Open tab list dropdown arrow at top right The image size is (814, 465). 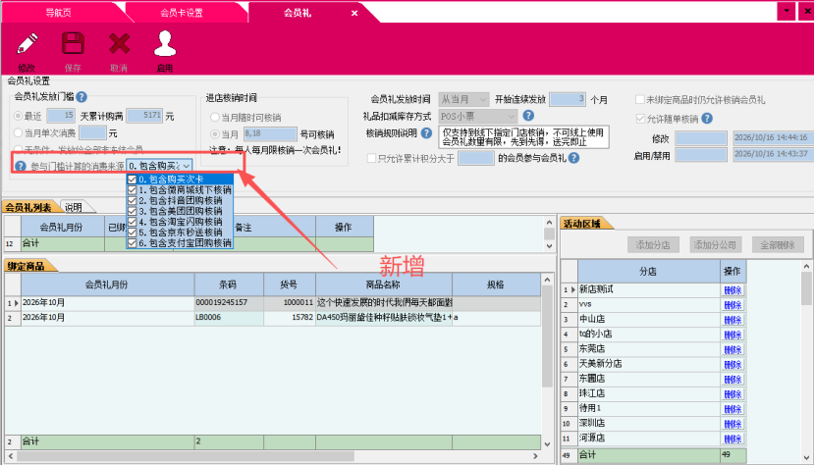(x=787, y=11)
